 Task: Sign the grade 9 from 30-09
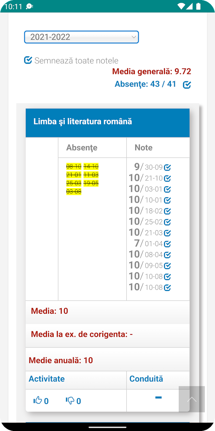coord(167,168)
